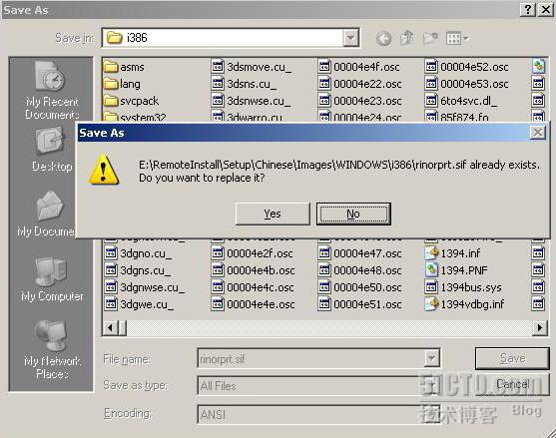Screen dimensions: 556x438
Task: Select file 6to4svc.dl_
Action: click(461, 101)
